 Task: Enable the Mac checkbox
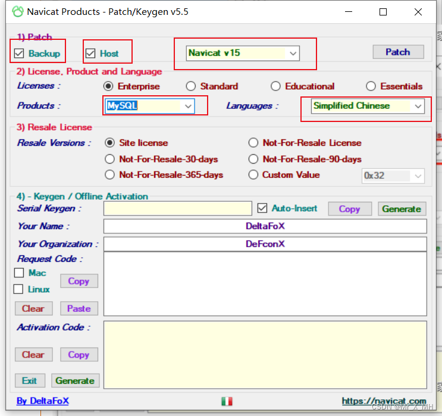[x=19, y=273]
